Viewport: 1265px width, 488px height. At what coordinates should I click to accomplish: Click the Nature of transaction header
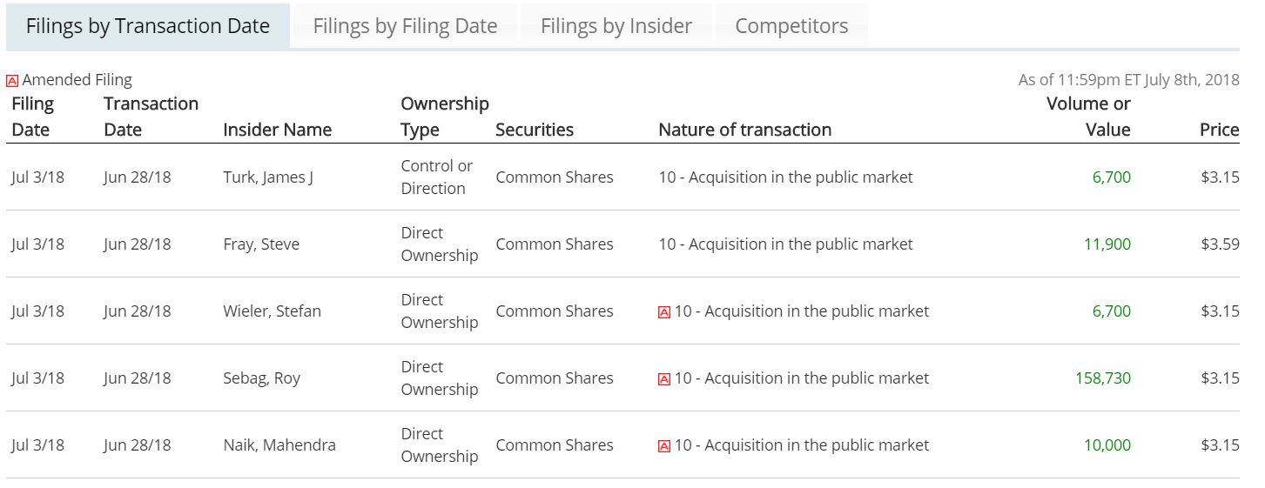(745, 130)
